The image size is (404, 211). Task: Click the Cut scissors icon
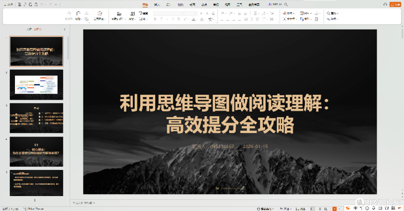86,13
